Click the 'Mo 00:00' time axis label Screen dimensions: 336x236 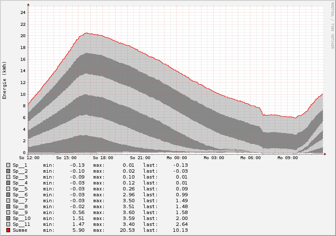177,158
